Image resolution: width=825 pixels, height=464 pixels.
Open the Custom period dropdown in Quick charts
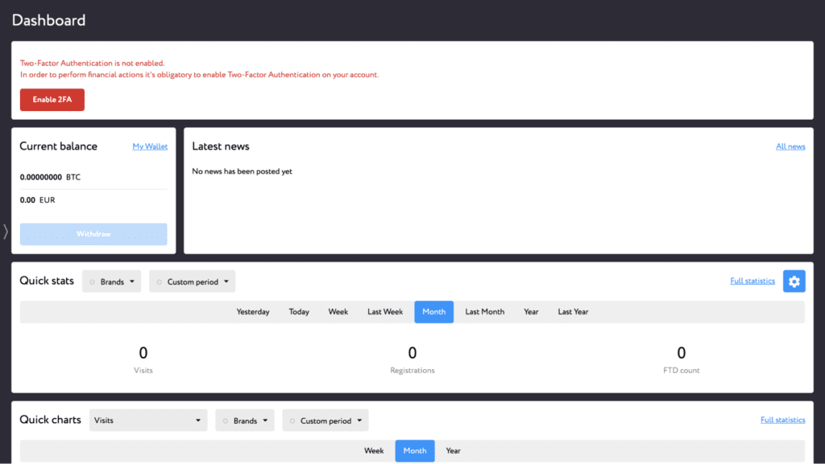click(x=325, y=420)
